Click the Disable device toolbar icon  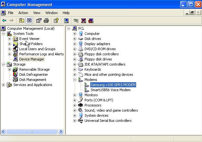[x=91, y=20]
